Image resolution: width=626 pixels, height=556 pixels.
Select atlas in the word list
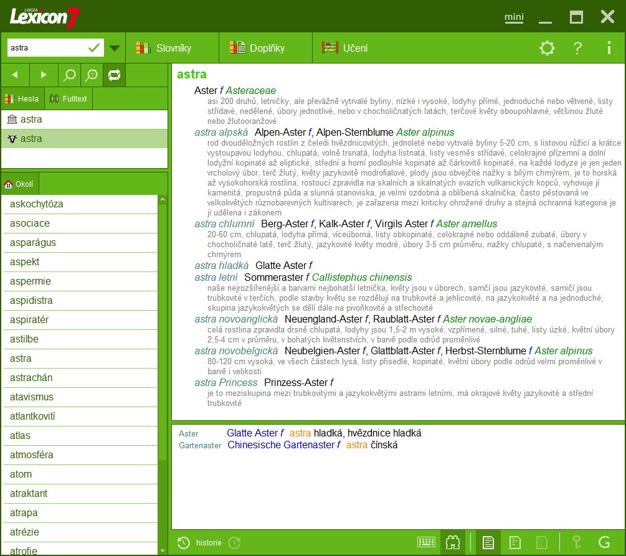[x=80, y=436]
